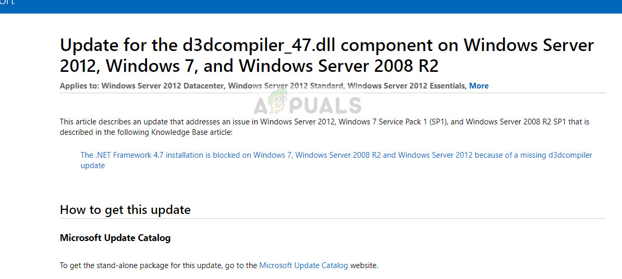This screenshot has width=622, height=279.
Task: Follow the Microsoft Update Catalog website link
Action: pos(303,265)
